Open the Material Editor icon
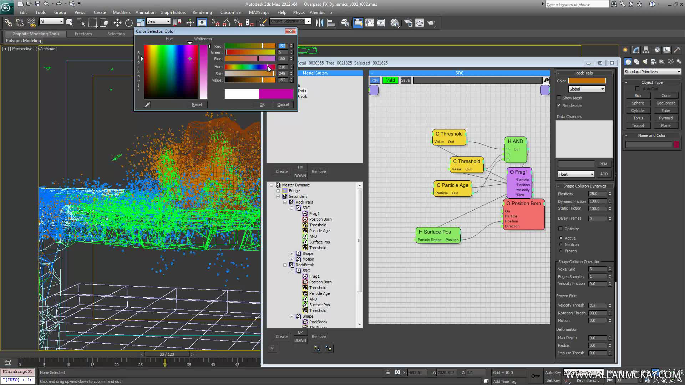The height and width of the screenshot is (385, 685). click(x=395, y=22)
